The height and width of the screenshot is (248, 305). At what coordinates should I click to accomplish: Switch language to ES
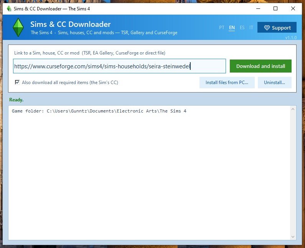coord(242,28)
